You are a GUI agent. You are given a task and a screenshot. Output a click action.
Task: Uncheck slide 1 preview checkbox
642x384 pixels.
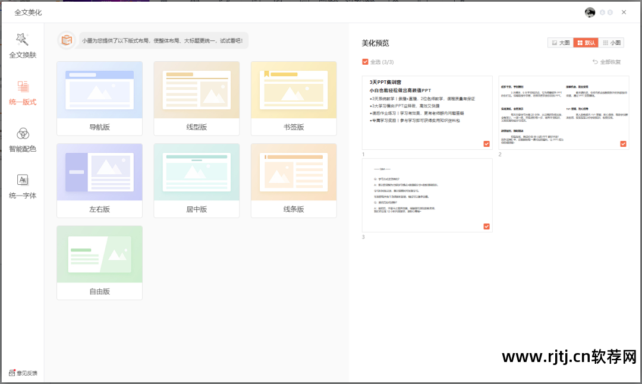(x=486, y=144)
